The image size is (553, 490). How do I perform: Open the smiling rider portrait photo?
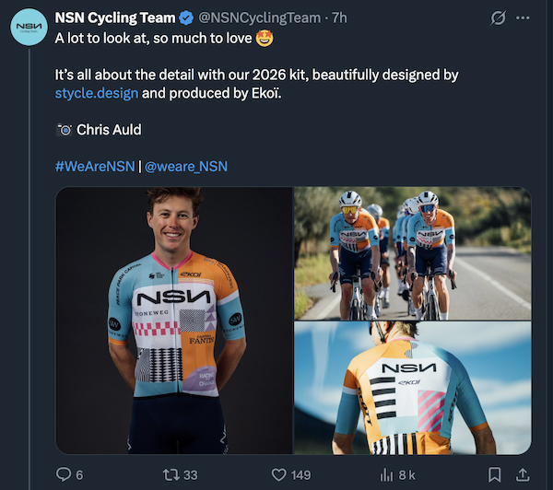174,321
